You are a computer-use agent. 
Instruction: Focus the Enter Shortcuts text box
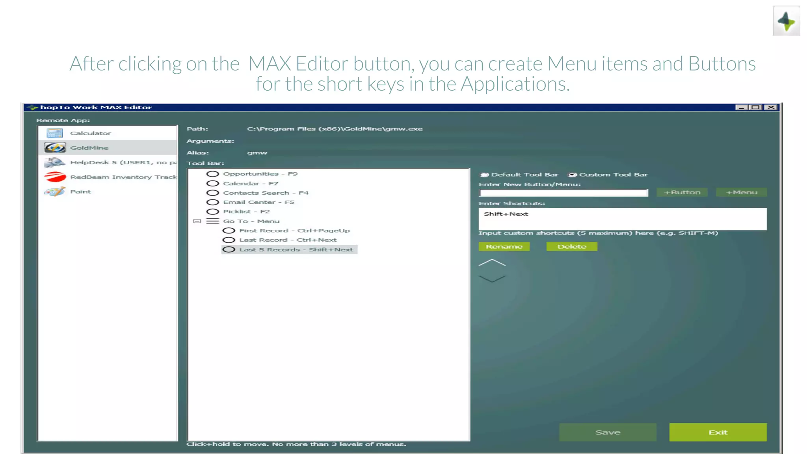(x=623, y=219)
